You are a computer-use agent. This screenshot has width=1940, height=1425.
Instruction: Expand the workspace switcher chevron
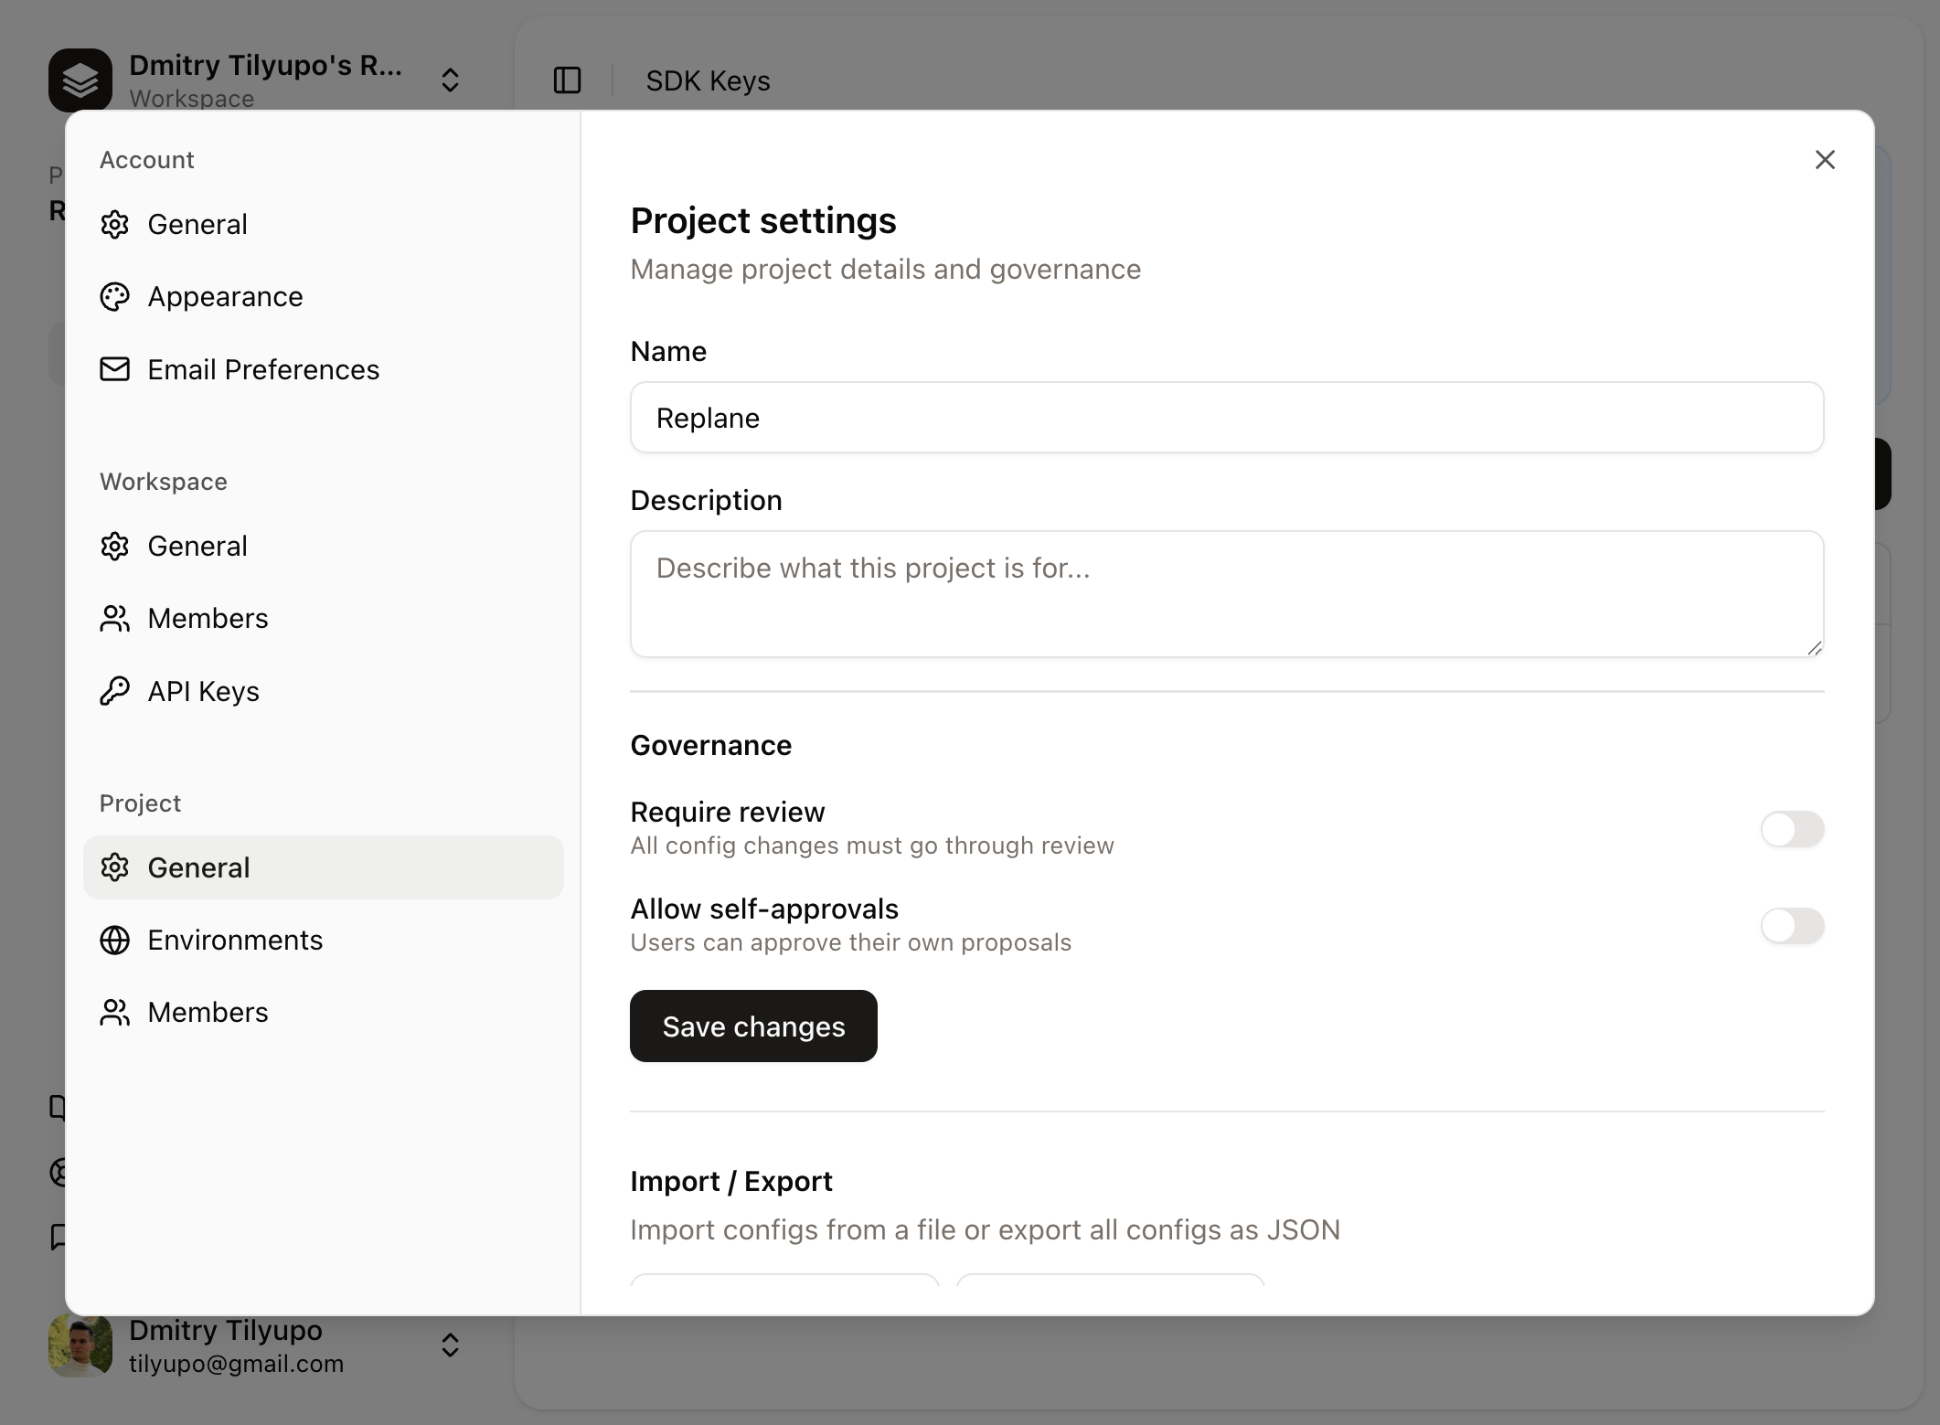tap(450, 80)
